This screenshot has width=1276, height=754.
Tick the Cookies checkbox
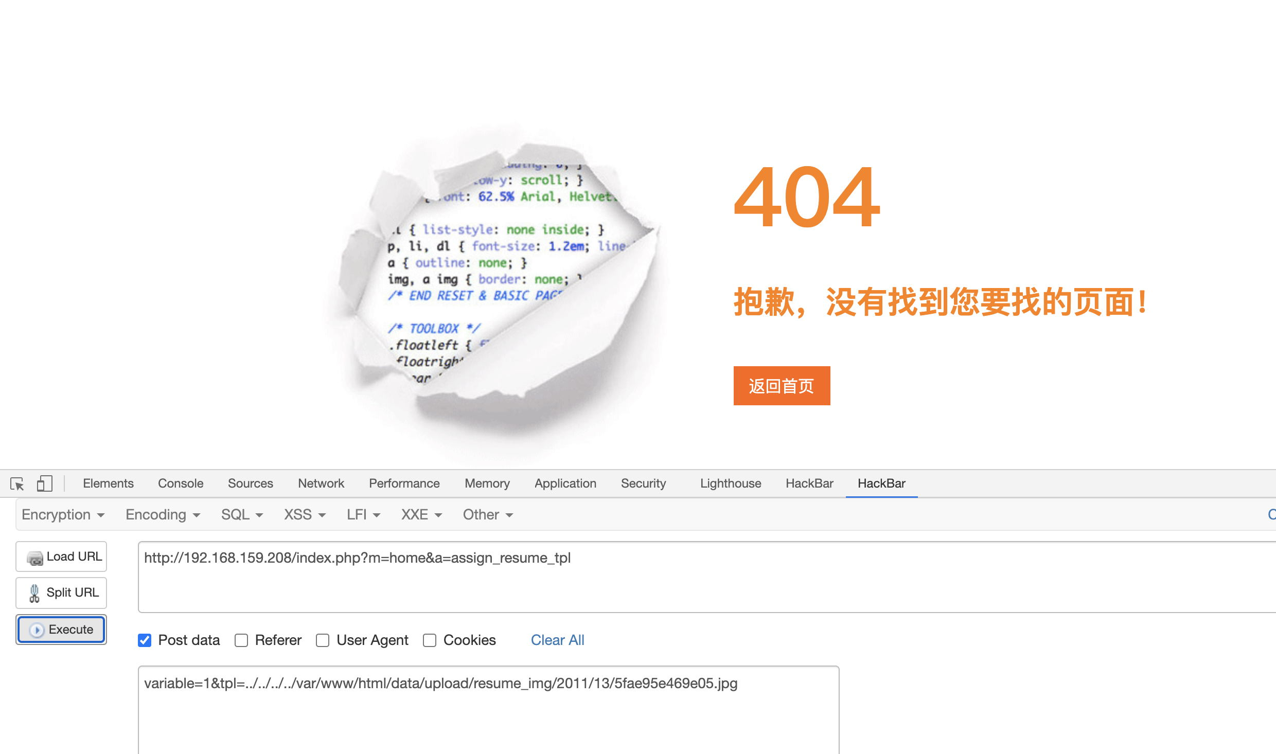(x=430, y=640)
